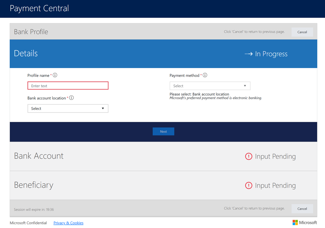Click the Bank account location info icon
The width and height of the screenshot is (325, 228).
72,98
